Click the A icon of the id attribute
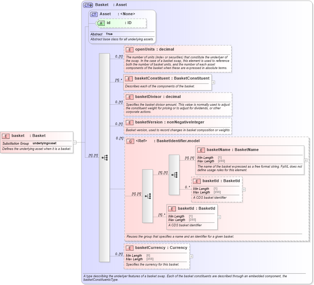 (x=101, y=23)
